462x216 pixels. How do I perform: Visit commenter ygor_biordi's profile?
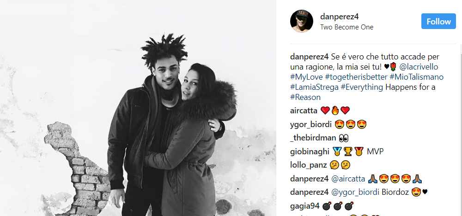[x=311, y=125]
